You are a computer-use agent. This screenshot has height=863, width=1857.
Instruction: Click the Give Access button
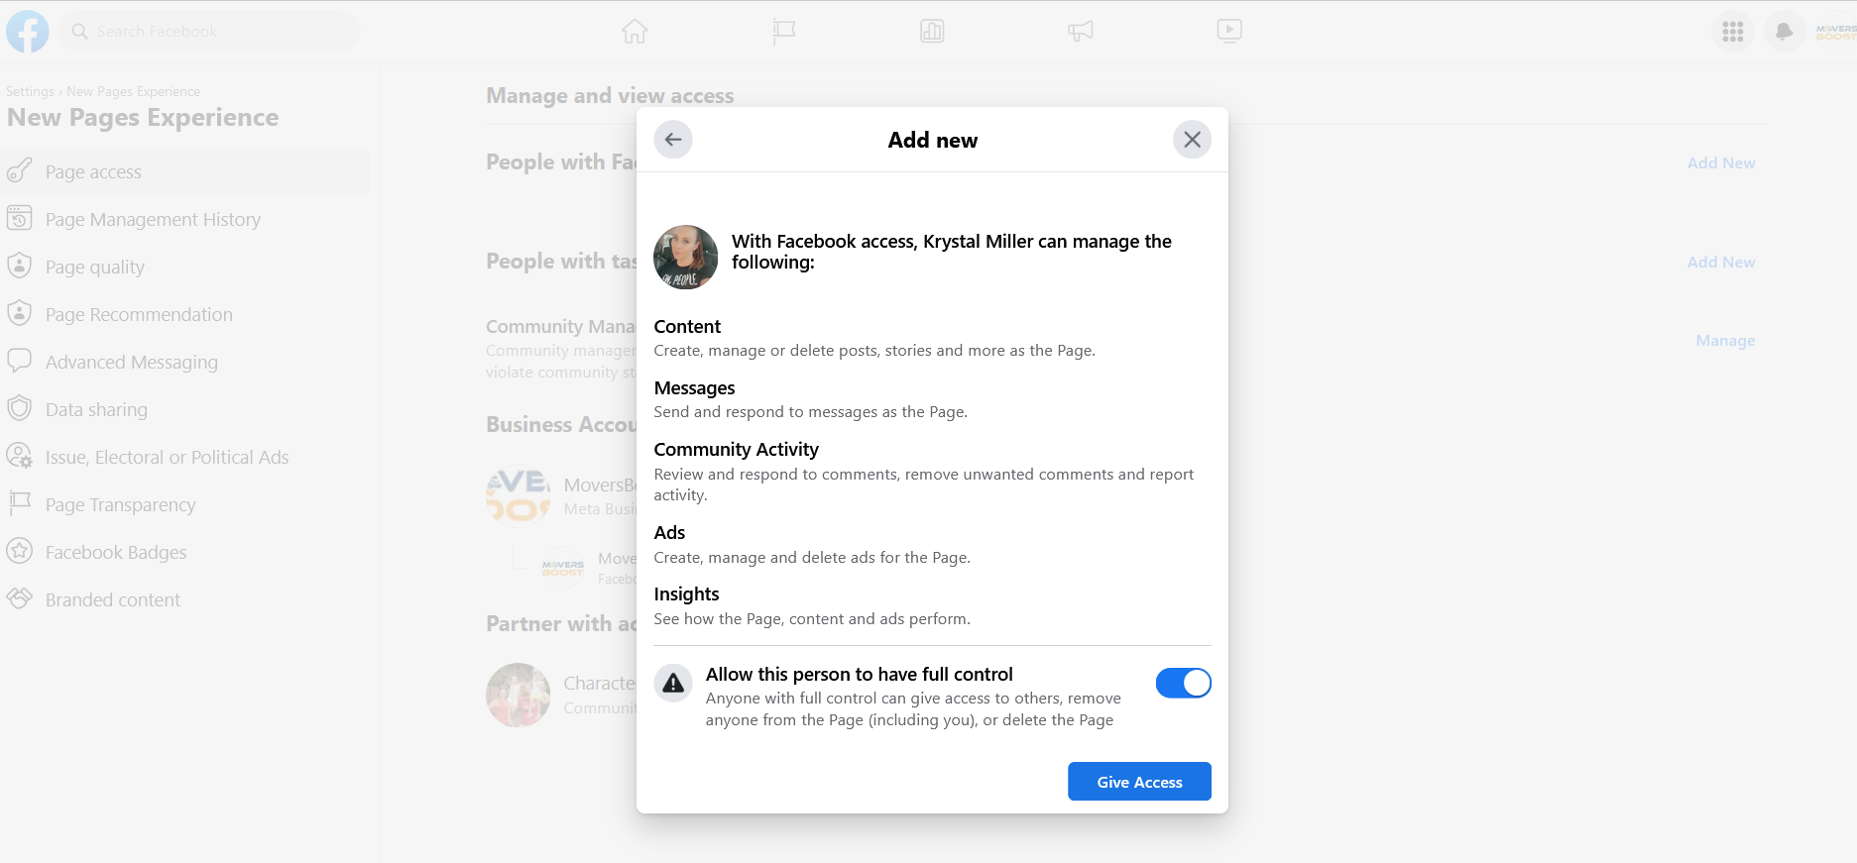(x=1139, y=782)
